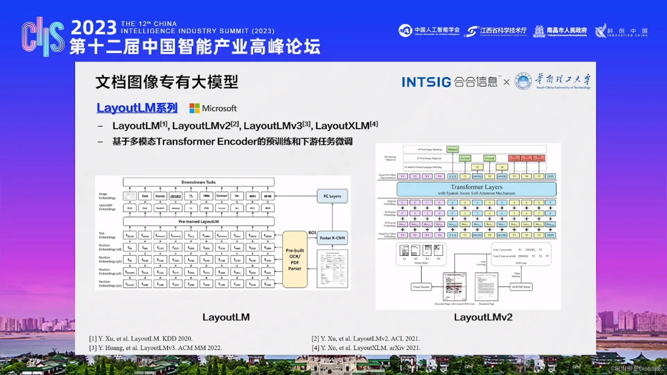Click the FC Layers box
This screenshot has height=375, width=667.
click(x=332, y=196)
